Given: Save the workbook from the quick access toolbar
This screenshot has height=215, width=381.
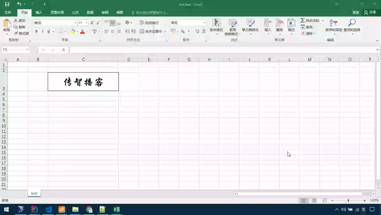Looking at the screenshot, I should click(x=7, y=4).
